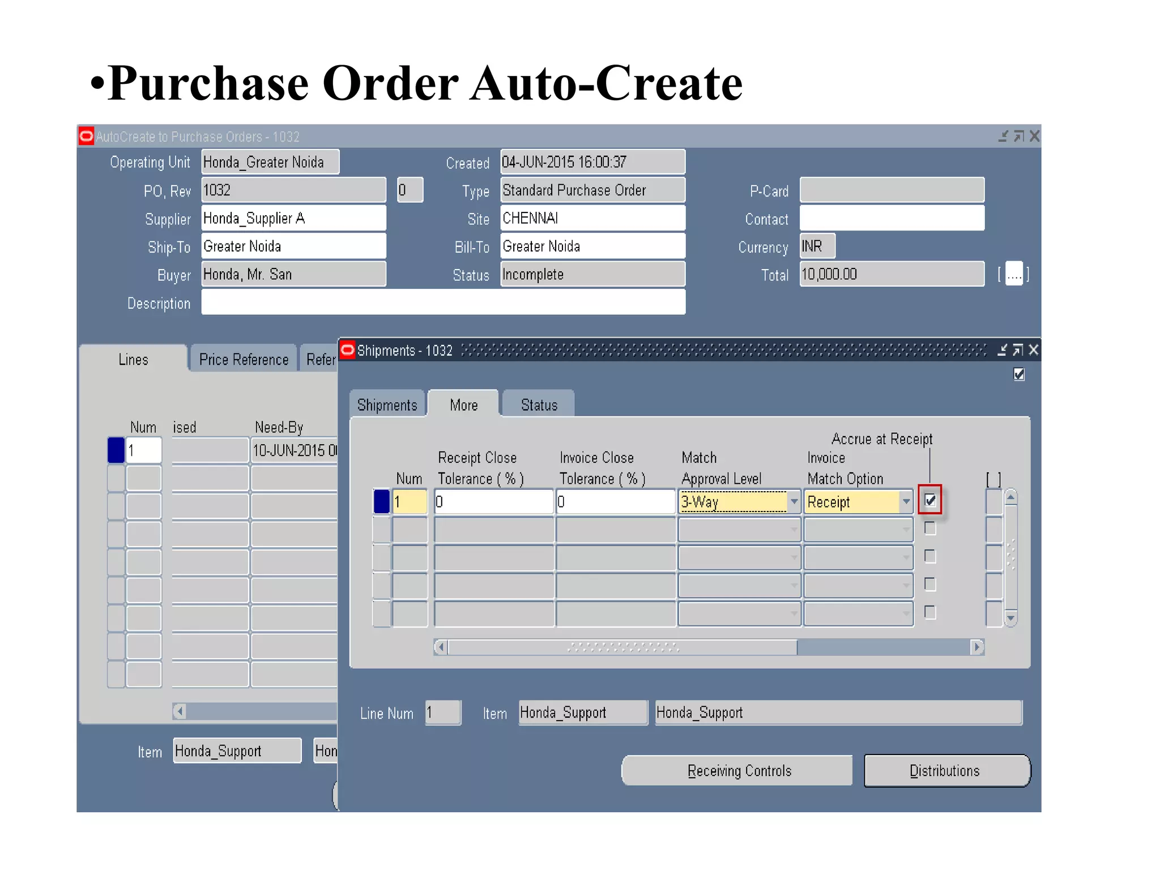This screenshot has height=870, width=1160.
Task: Toggle Accrue at Receipt checkbox in second row
Action: coord(930,528)
